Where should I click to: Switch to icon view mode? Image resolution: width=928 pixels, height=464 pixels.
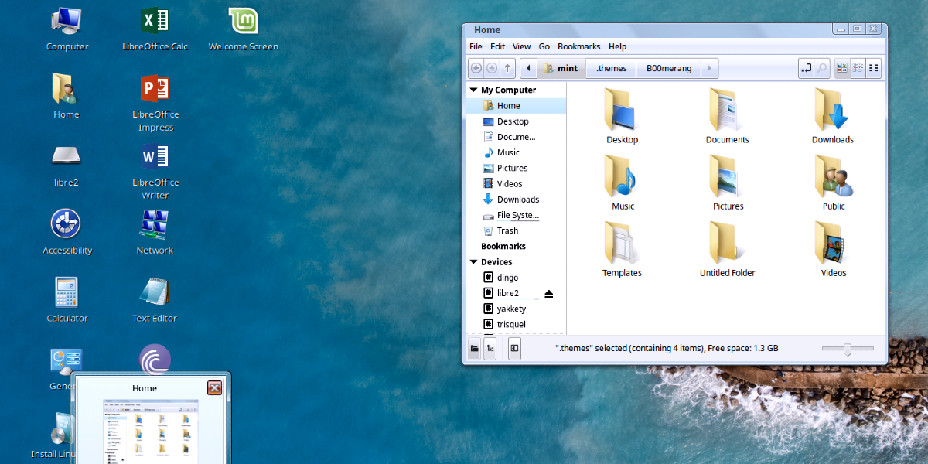[842, 68]
